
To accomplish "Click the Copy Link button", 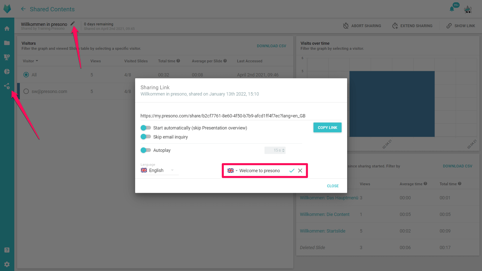I will (x=327, y=127).
